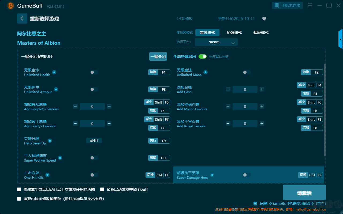Click the heart favorite icon

(264, 19)
